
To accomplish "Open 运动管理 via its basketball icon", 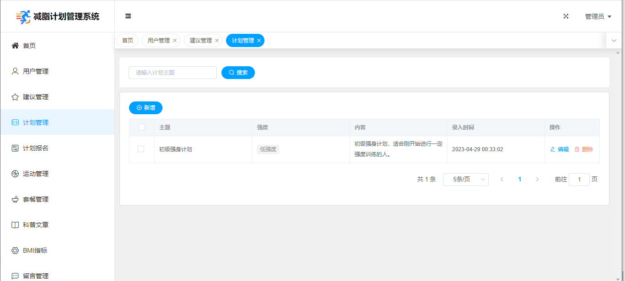I will [15, 174].
